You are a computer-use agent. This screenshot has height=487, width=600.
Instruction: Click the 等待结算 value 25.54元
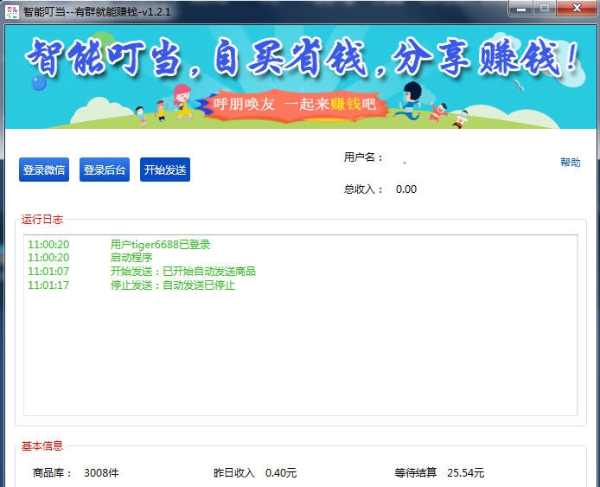click(x=466, y=473)
